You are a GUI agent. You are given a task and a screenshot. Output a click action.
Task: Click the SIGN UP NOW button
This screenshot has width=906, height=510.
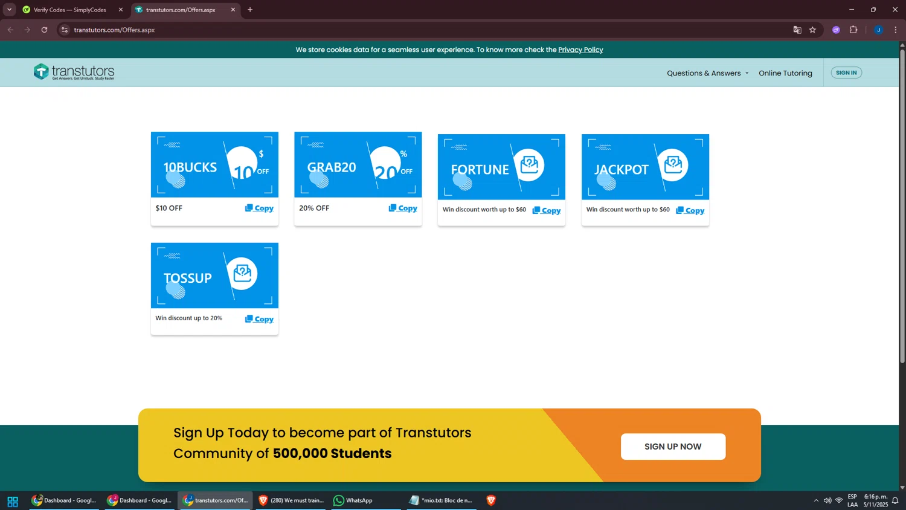coord(673,447)
